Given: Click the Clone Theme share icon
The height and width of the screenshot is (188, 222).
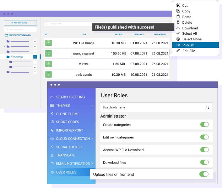Looking at the screenshot, I should [x=52, y=114].
